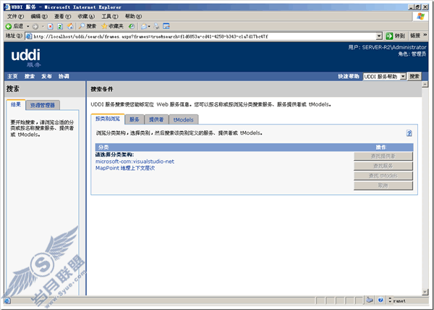Click the page icon in address bar
This screenshot has height=310, width=434.
(x=29, y=36)
